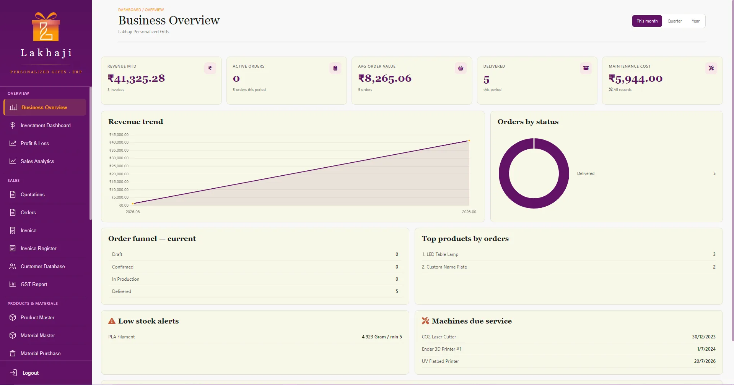Click the document icon beside Orders
734x385 pixels.
(x=13, y=212)
